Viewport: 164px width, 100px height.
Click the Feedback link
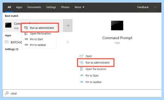pyautogui.click(x=143, y=7)
